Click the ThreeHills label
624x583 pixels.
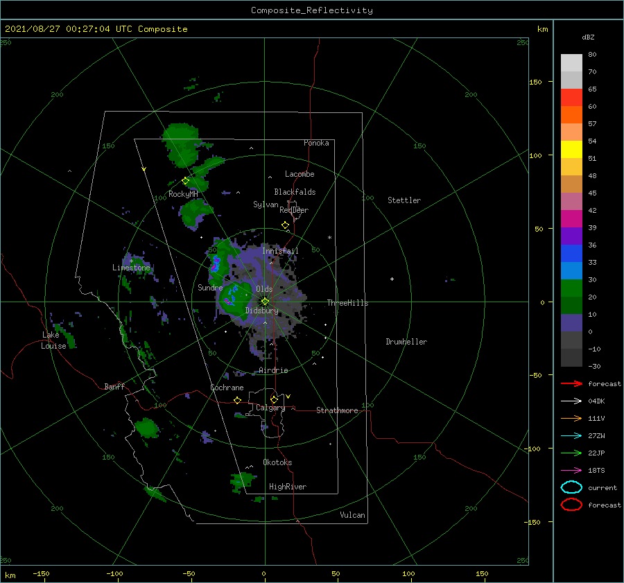[x=347, y=303]
